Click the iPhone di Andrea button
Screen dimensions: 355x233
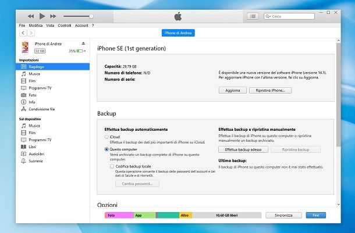(178, 33)
